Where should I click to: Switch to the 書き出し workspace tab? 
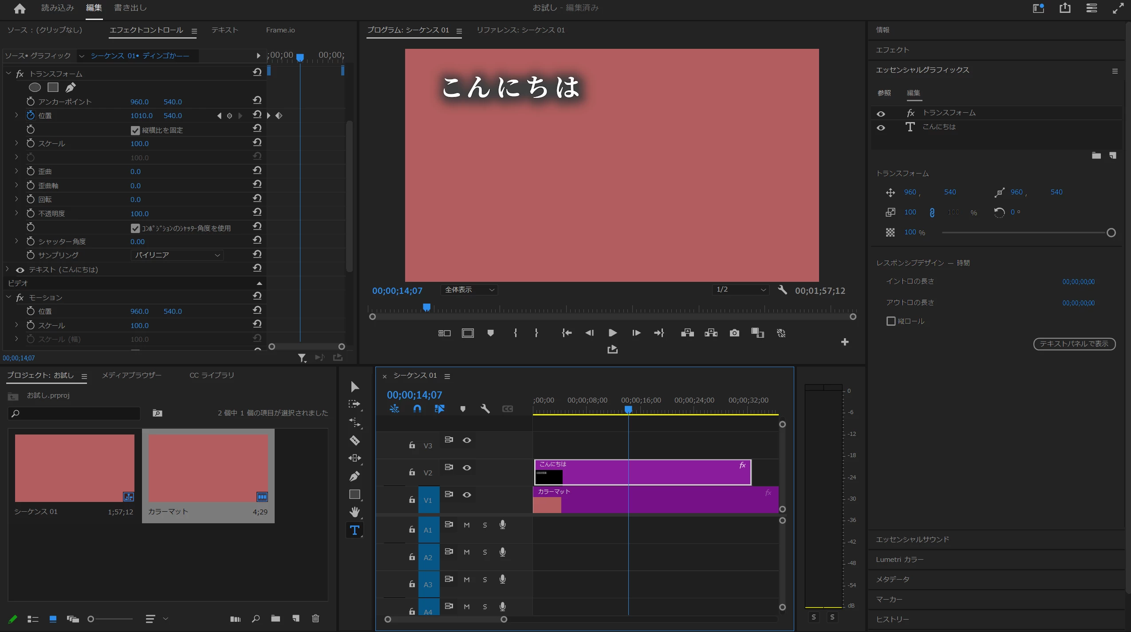(x=130, y=8)
